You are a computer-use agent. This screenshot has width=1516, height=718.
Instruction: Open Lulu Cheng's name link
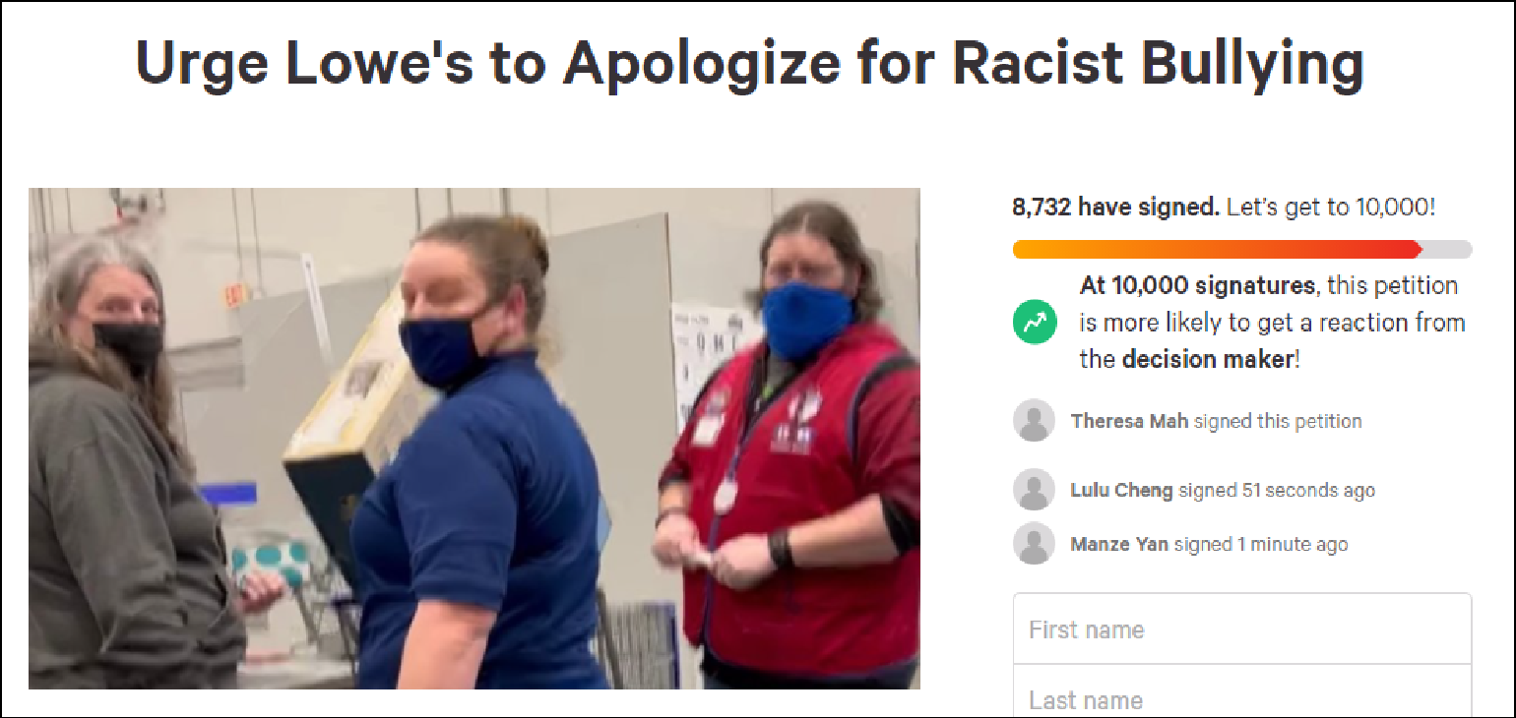pos(1121,490)
